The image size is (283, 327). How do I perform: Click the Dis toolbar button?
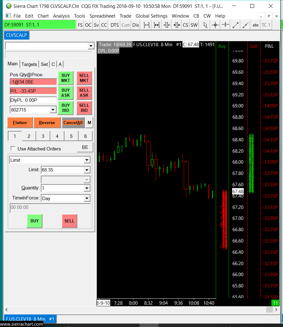136,25
